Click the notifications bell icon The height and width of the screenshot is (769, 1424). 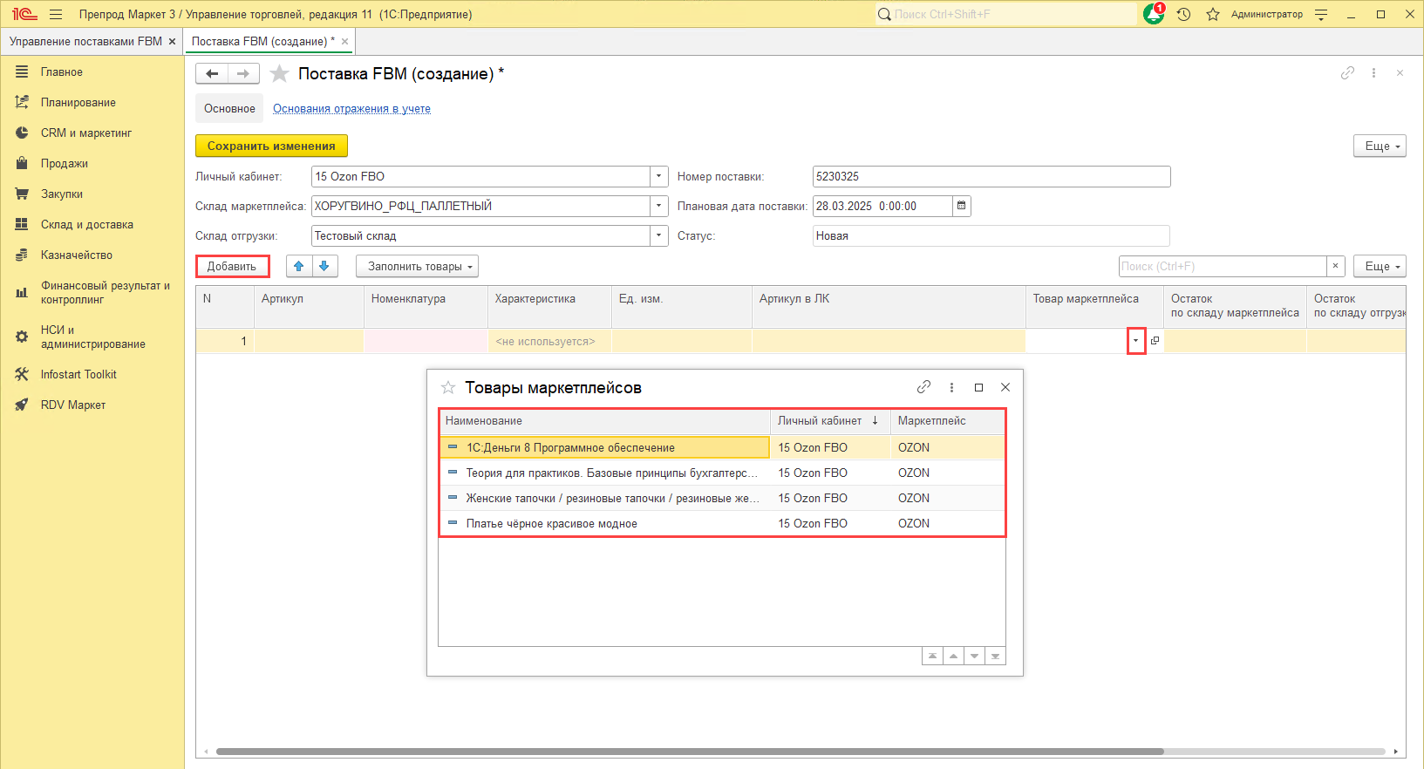pyautogui.click(x=1153, y=14)
